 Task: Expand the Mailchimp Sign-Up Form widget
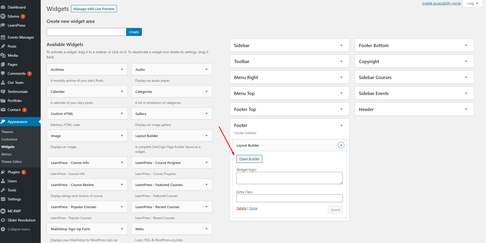122,229
